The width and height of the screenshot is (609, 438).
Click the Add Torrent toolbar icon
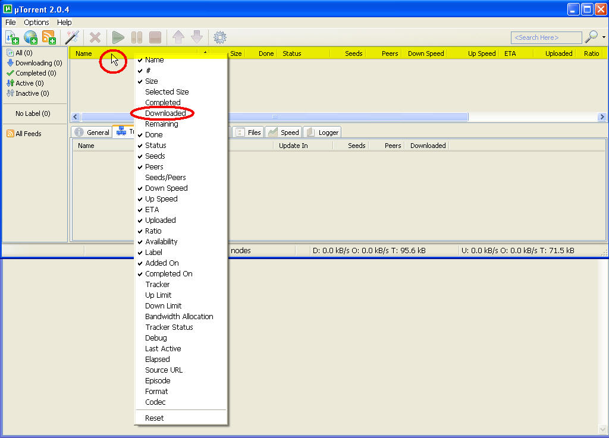12,37
